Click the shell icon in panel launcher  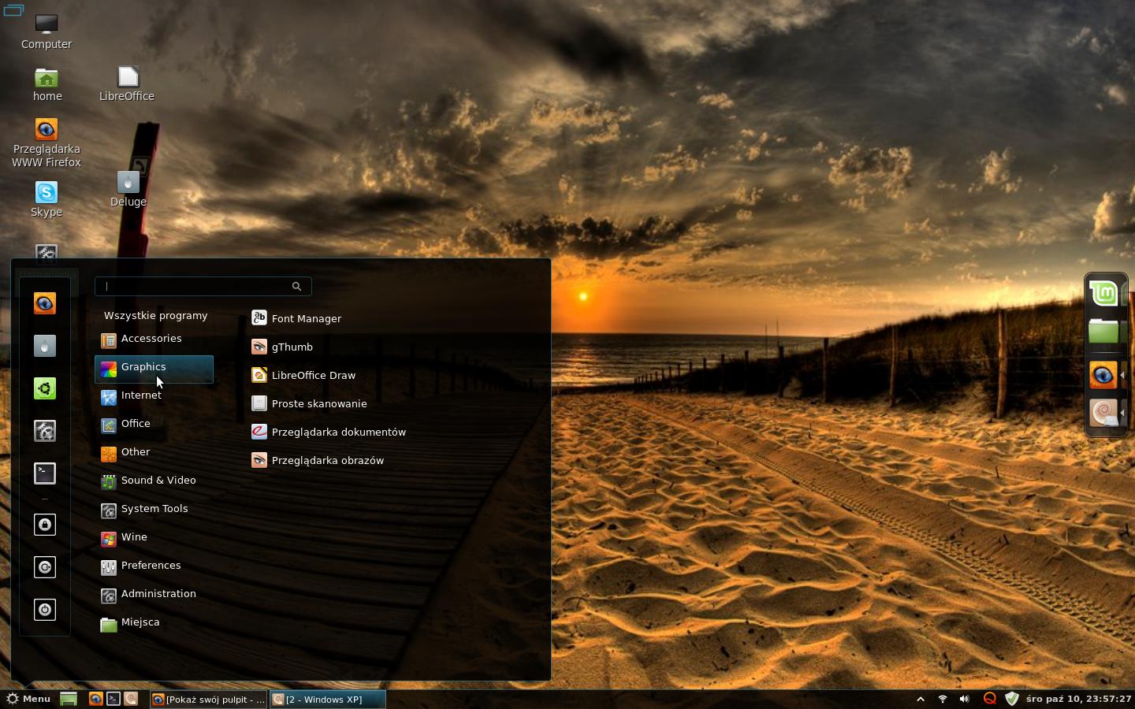131,699
